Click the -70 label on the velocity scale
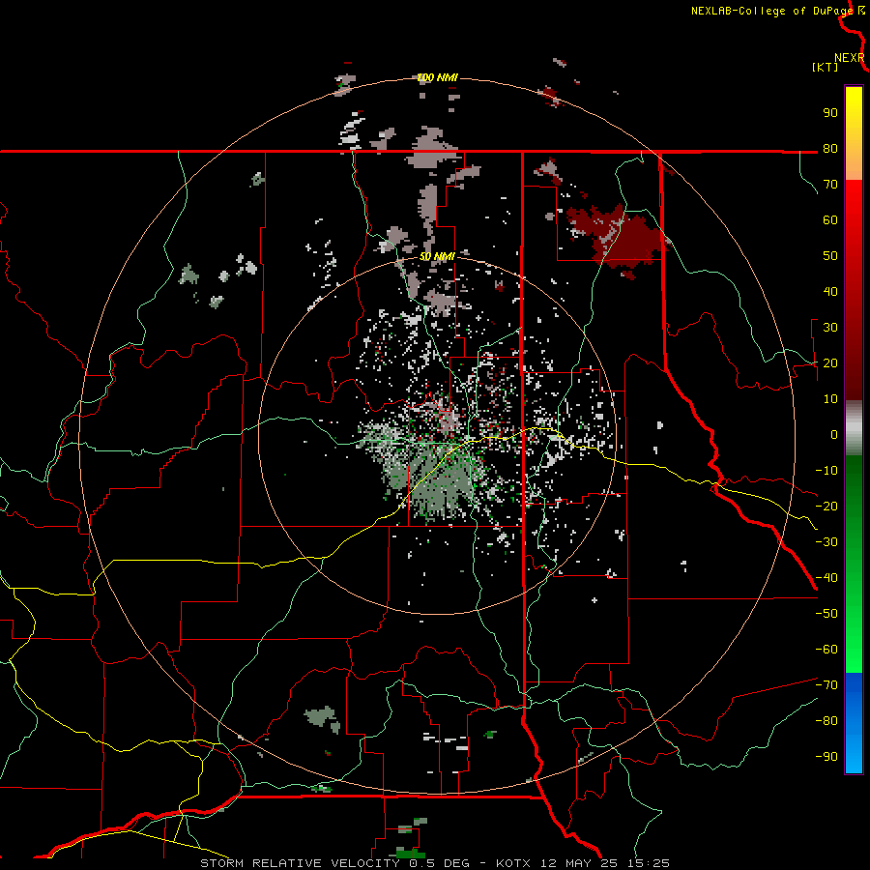Viewport: 870px width, 870px height. click(x=826, y=685)
